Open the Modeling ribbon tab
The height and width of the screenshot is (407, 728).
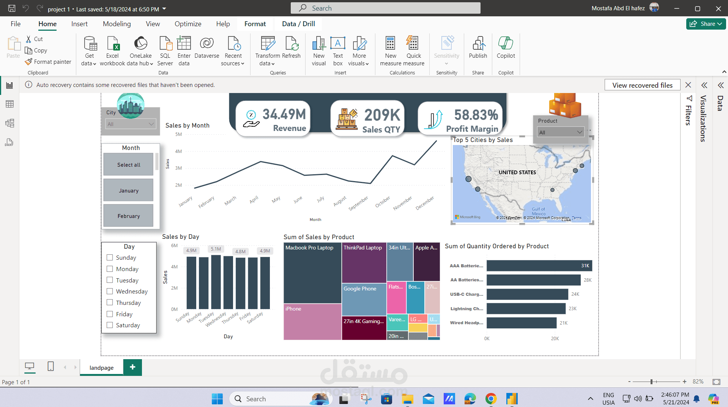(117, 24)
